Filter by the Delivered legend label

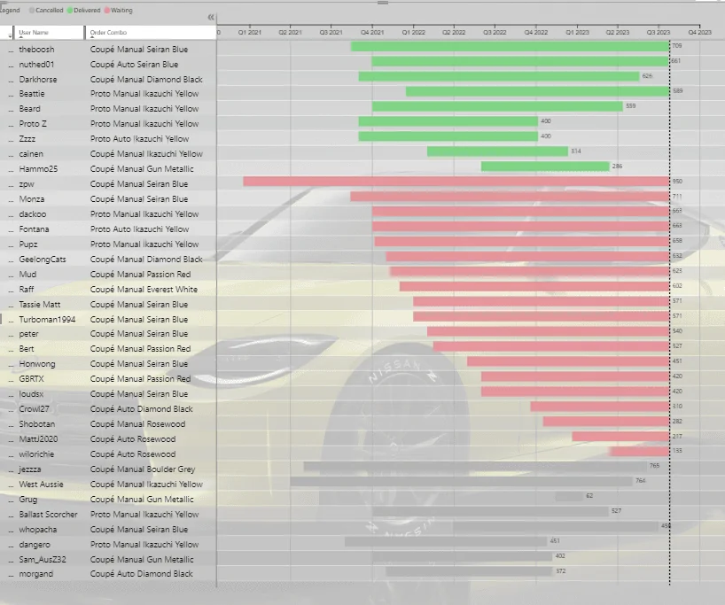click(87, 10)
